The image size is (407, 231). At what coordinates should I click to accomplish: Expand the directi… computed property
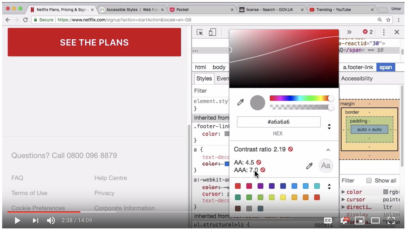tap(343, 207)
